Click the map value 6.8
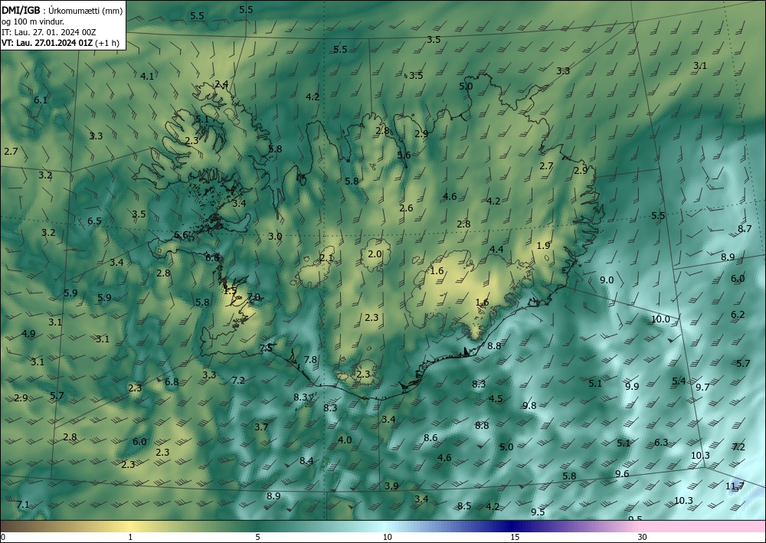The image size is (766, 543). pos(172,382)
